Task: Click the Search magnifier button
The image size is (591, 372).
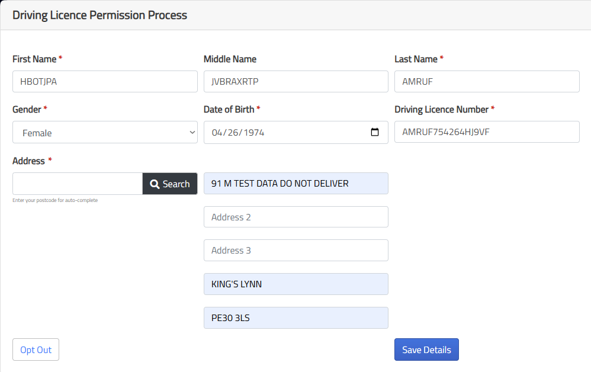Action: pos(170,184)
